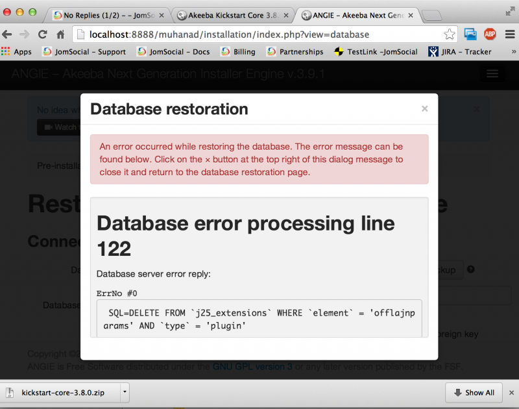Viewport: 519px width, 409px height.
Task: Open the Apps bookmarks shortcut
Action: click(x=17, y=52)
